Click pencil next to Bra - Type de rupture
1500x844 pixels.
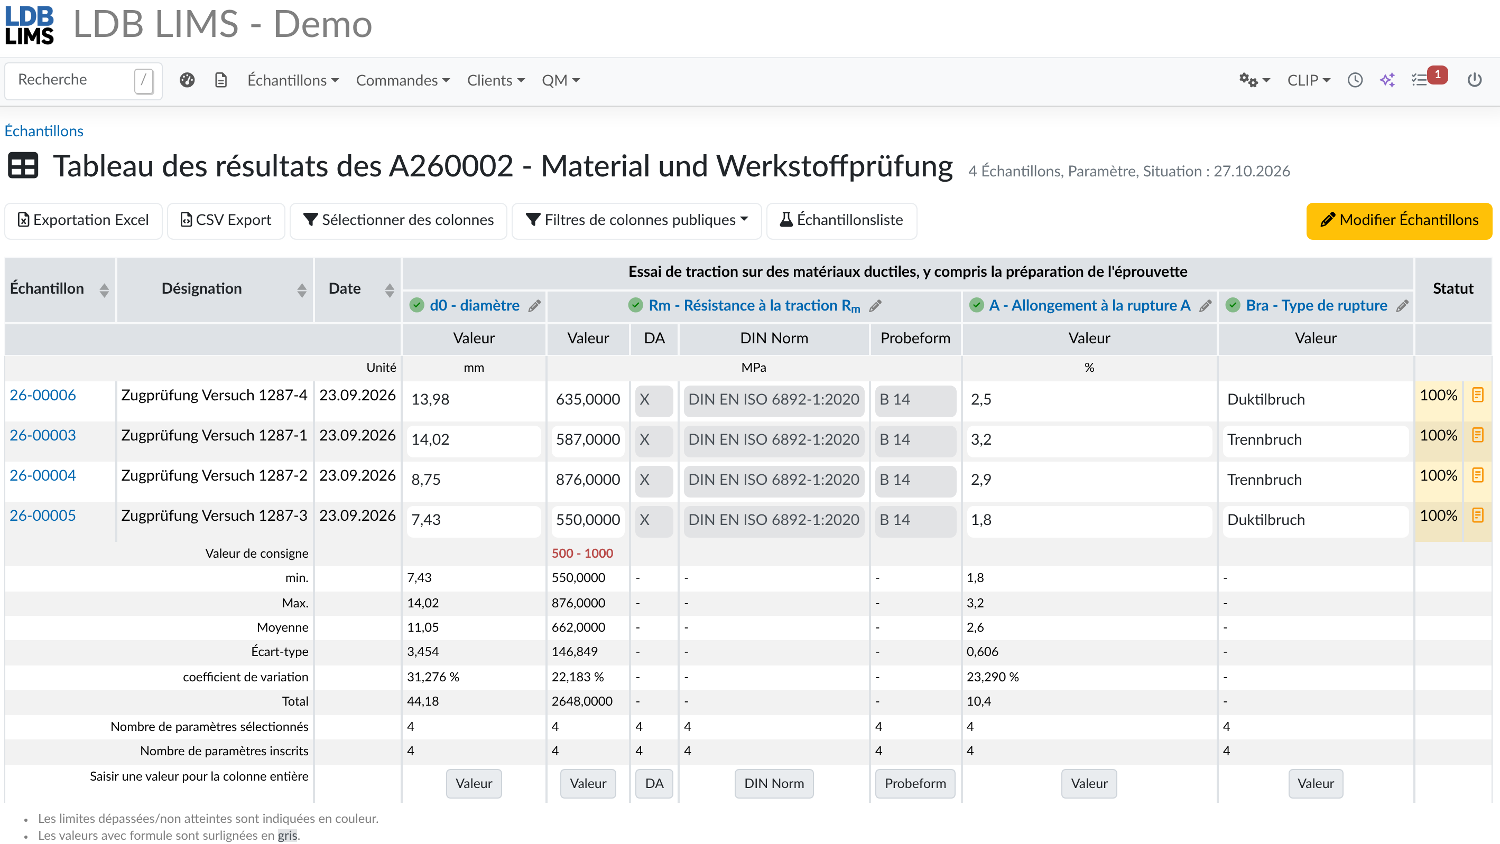1402,306
